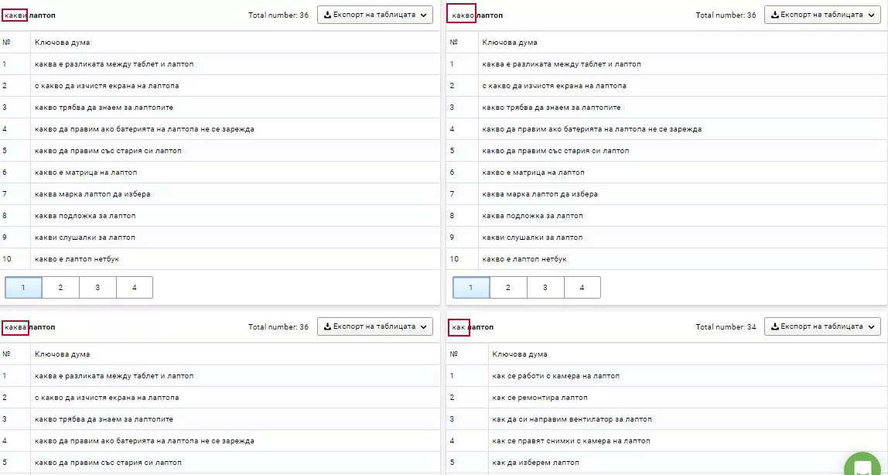Go to page 4 in "какви лаптоп" panel
The height and width of the screenshot is (475, 888).
point(135,288)
